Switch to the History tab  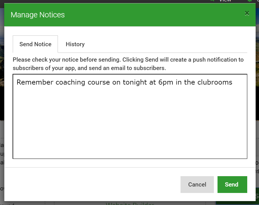coord(75,44)
